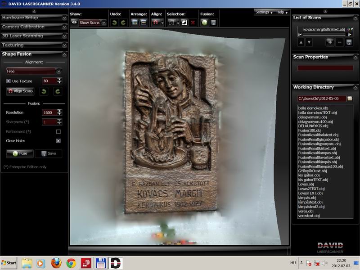Click the Align Scans button
The width and height of the screenshot is (360, 270).
point(20,91)
